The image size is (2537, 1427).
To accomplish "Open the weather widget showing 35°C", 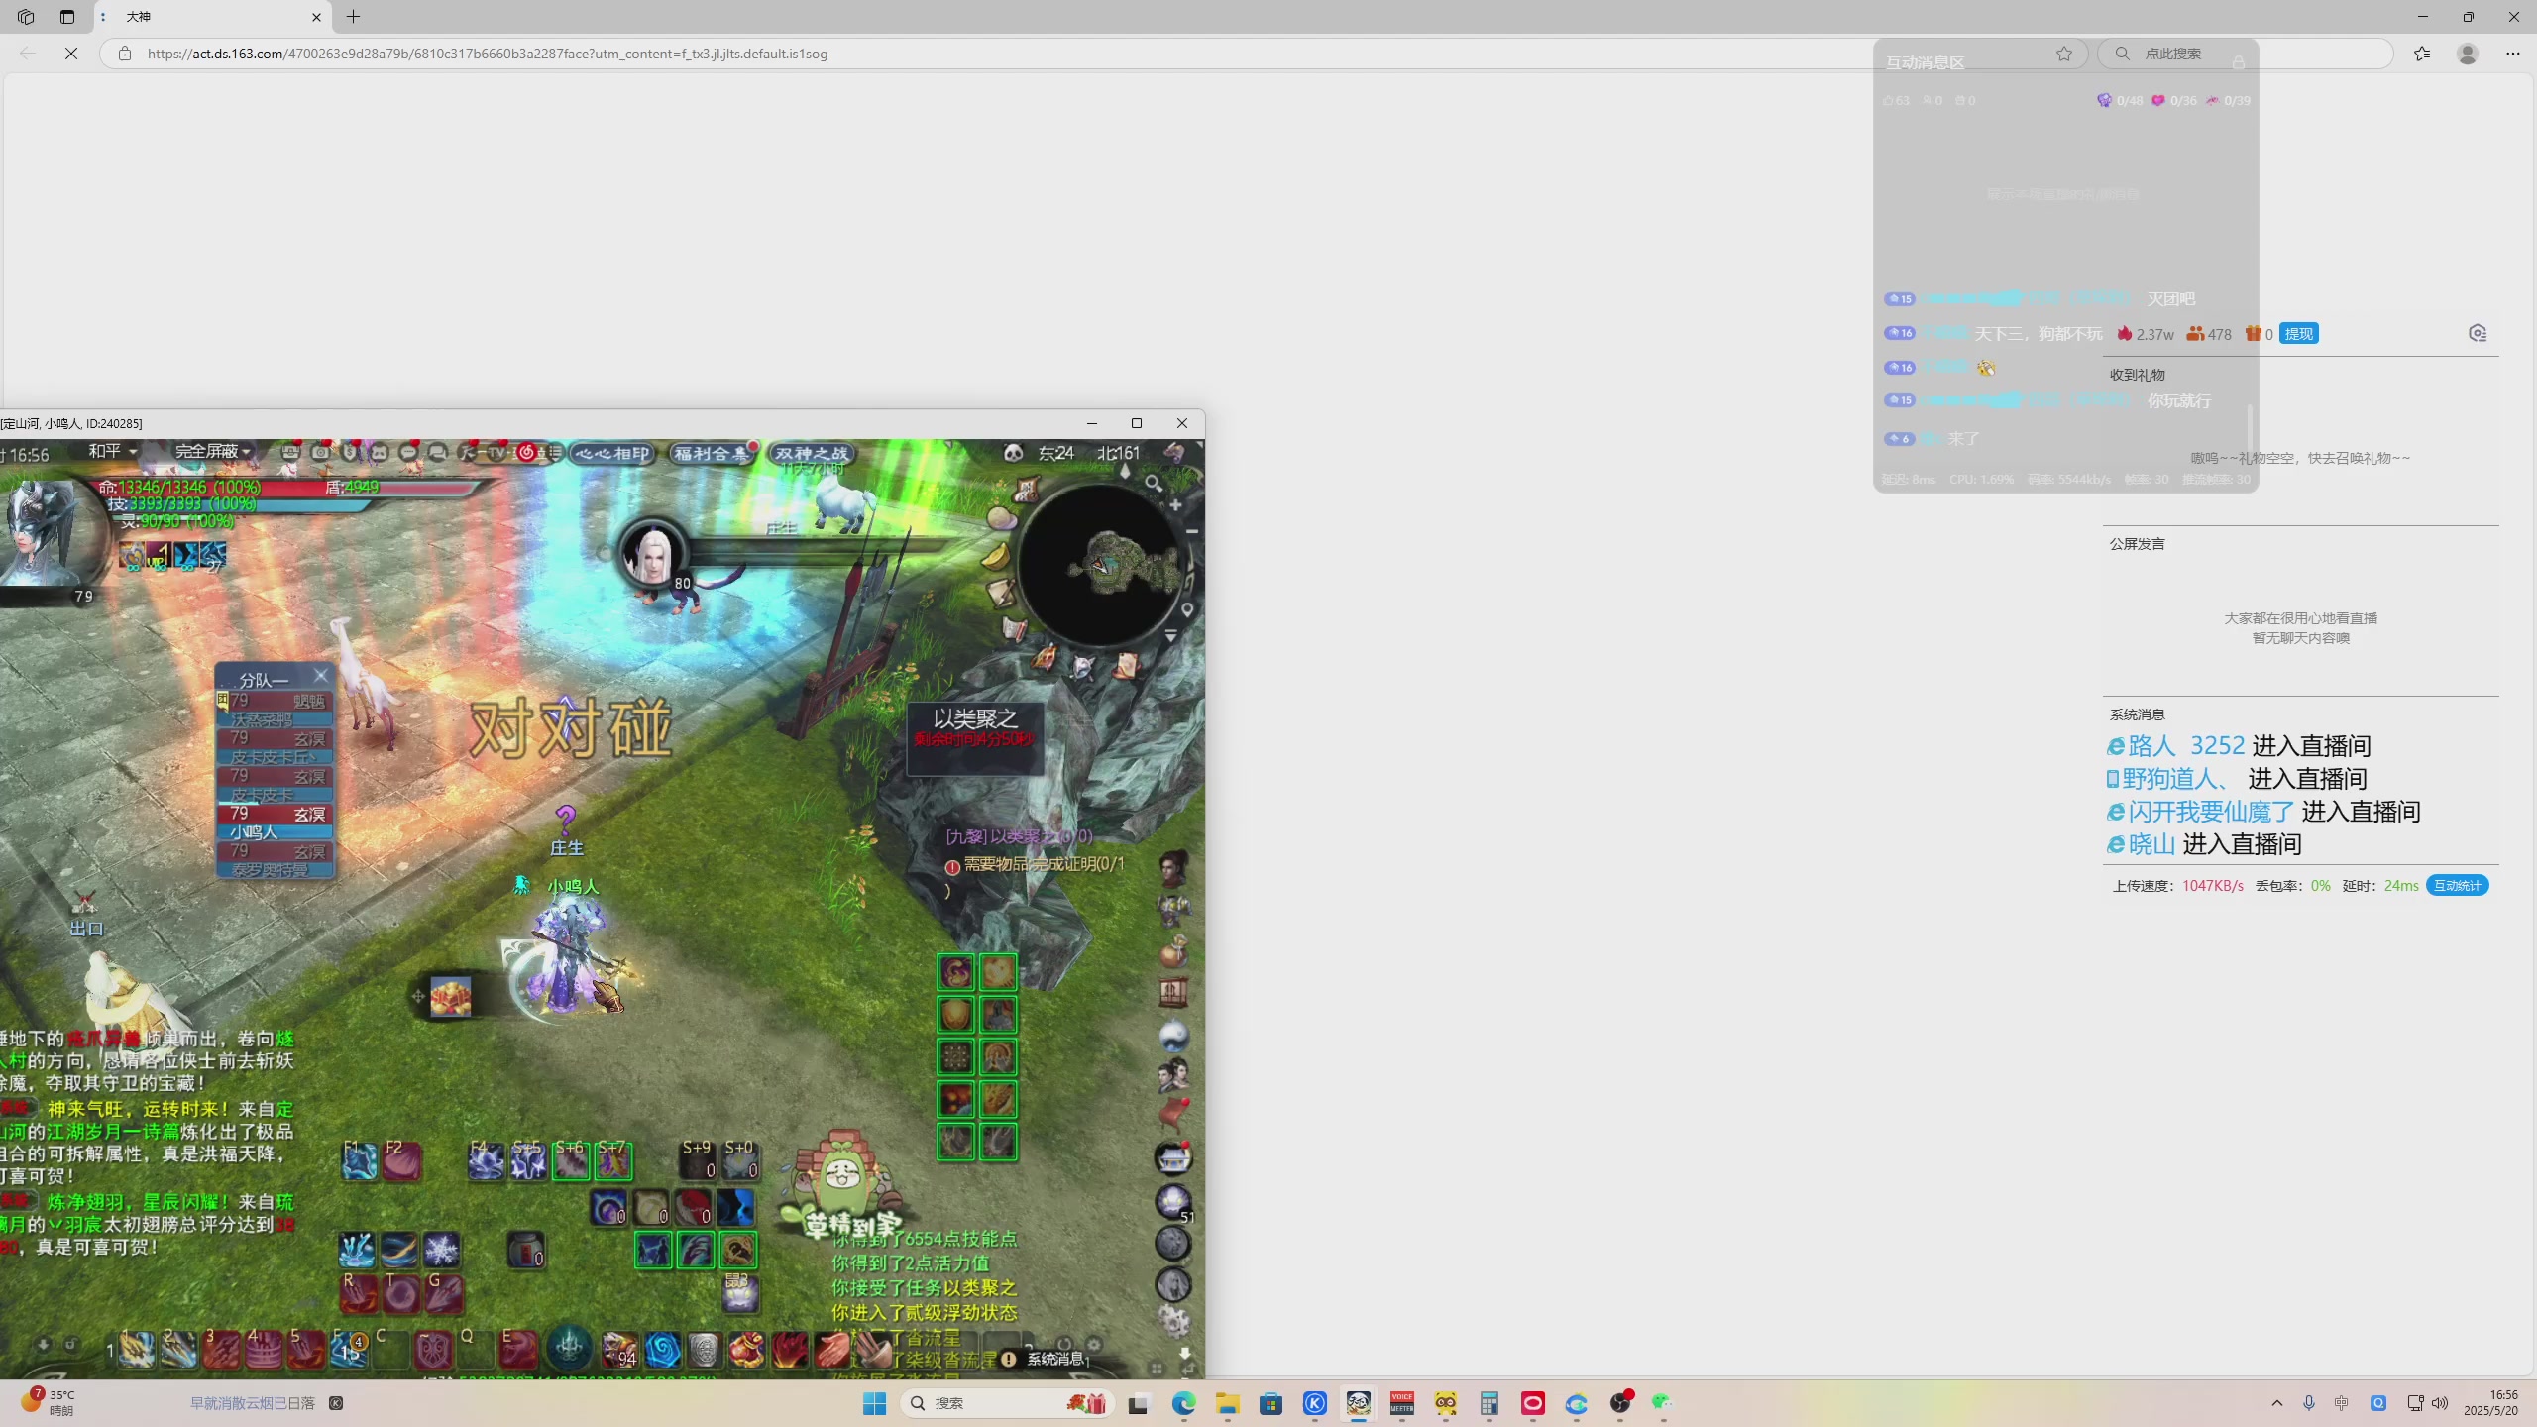I will (48, 1403).
